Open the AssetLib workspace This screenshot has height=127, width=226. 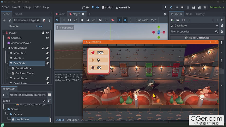coord(123,7)
